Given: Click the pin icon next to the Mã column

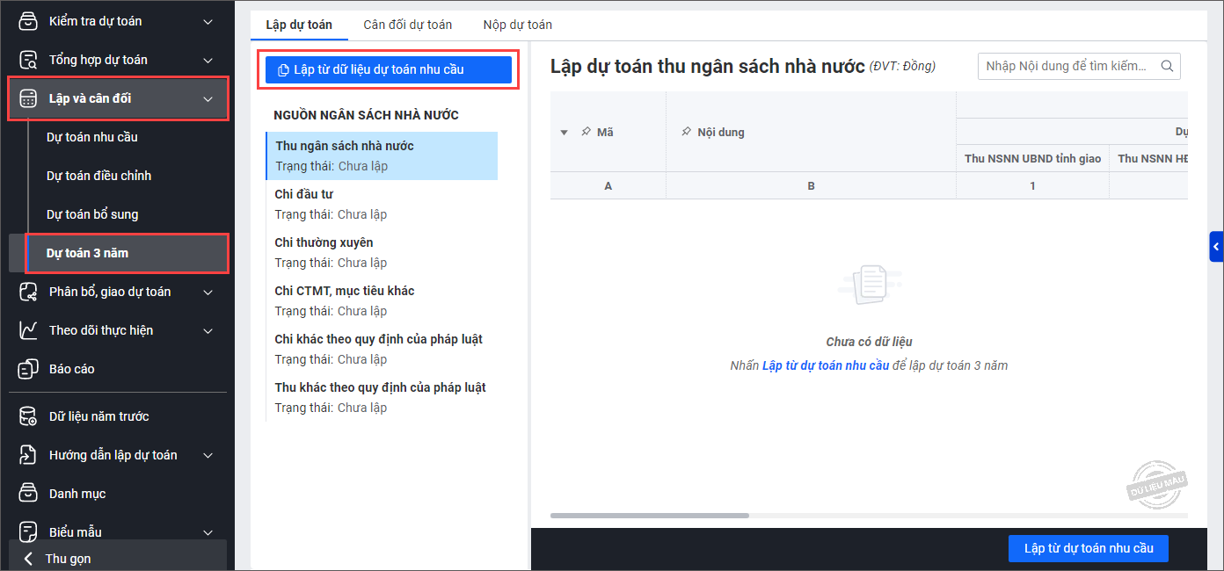Looking at the screenshot, I should pos(586,132).
